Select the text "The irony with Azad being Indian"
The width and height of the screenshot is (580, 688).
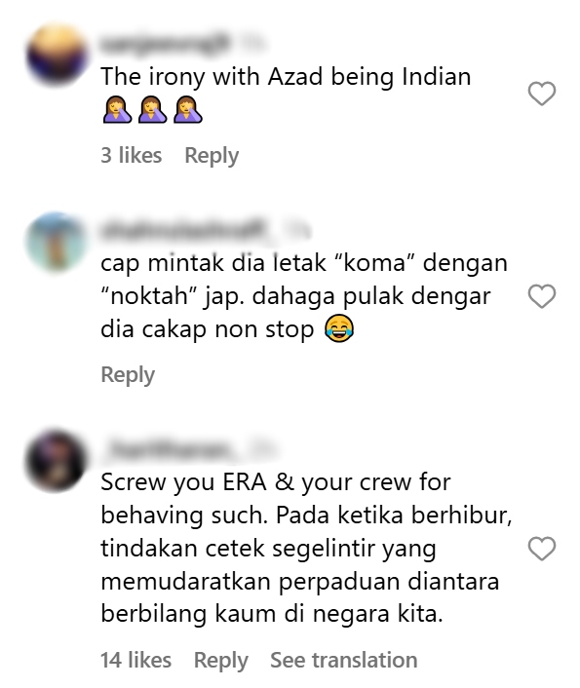click(x=286, y=77)
